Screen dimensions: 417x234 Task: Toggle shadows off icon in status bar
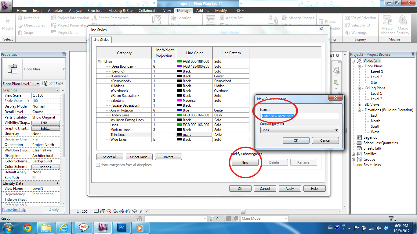coord(115,211)
